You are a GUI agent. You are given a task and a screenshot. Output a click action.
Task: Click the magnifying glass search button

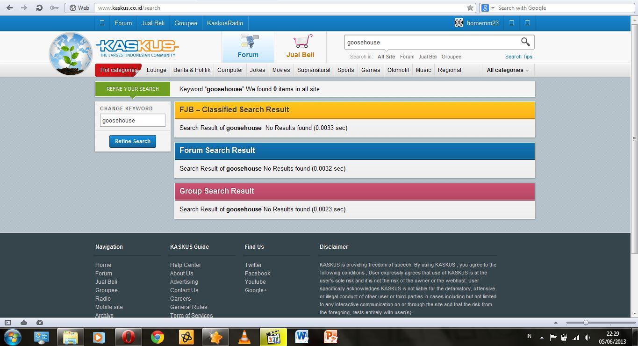pos(525,42)
